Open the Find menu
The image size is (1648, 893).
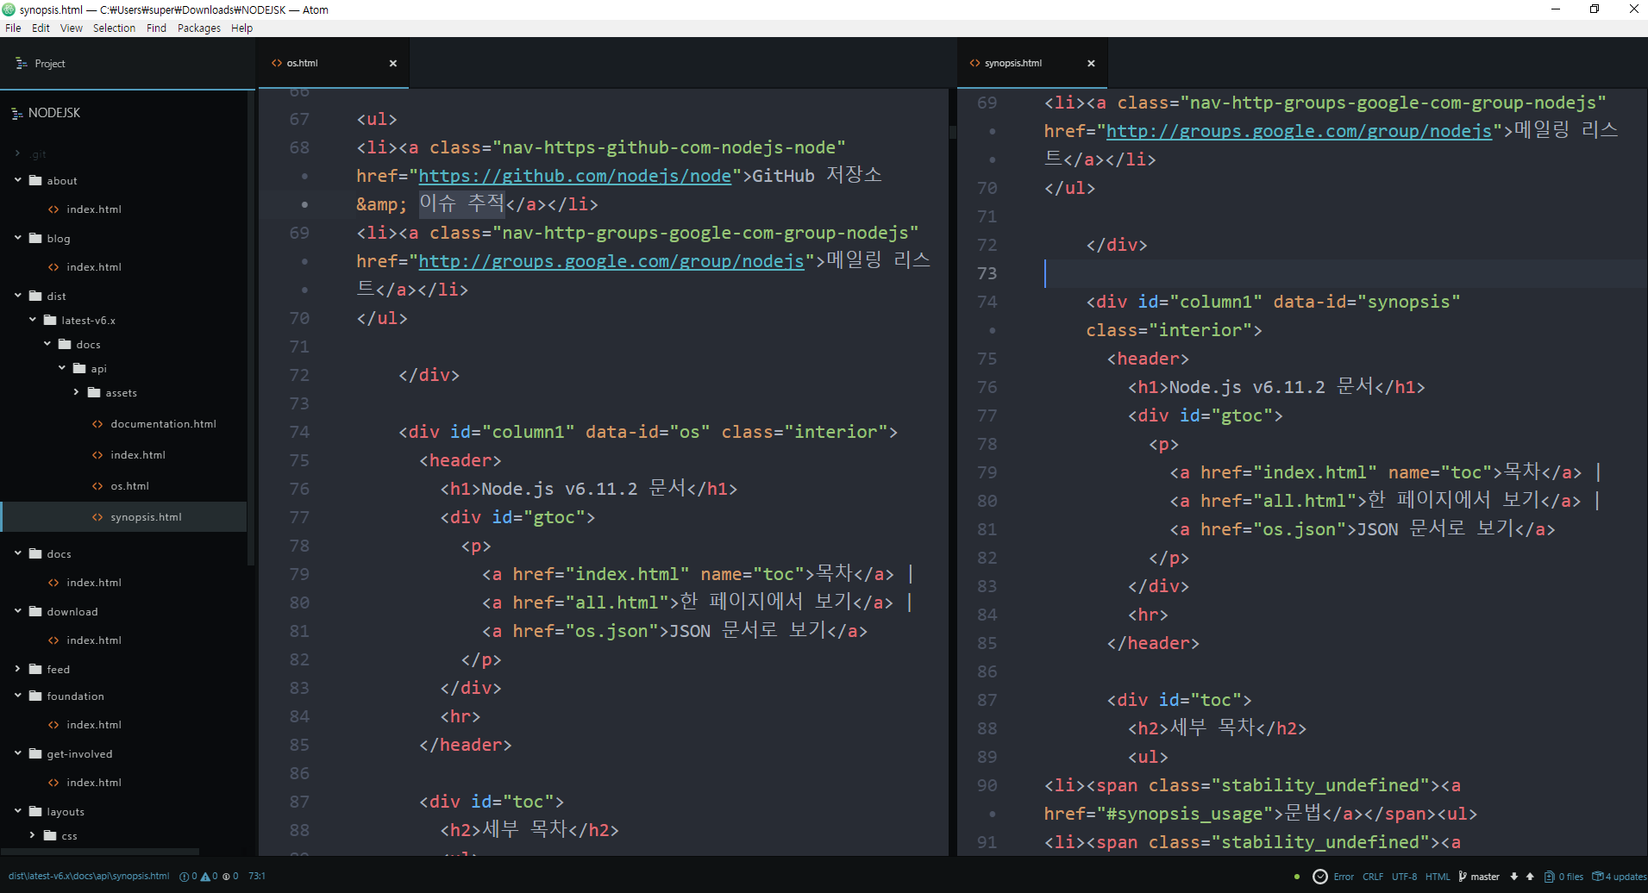coord(156,28)
